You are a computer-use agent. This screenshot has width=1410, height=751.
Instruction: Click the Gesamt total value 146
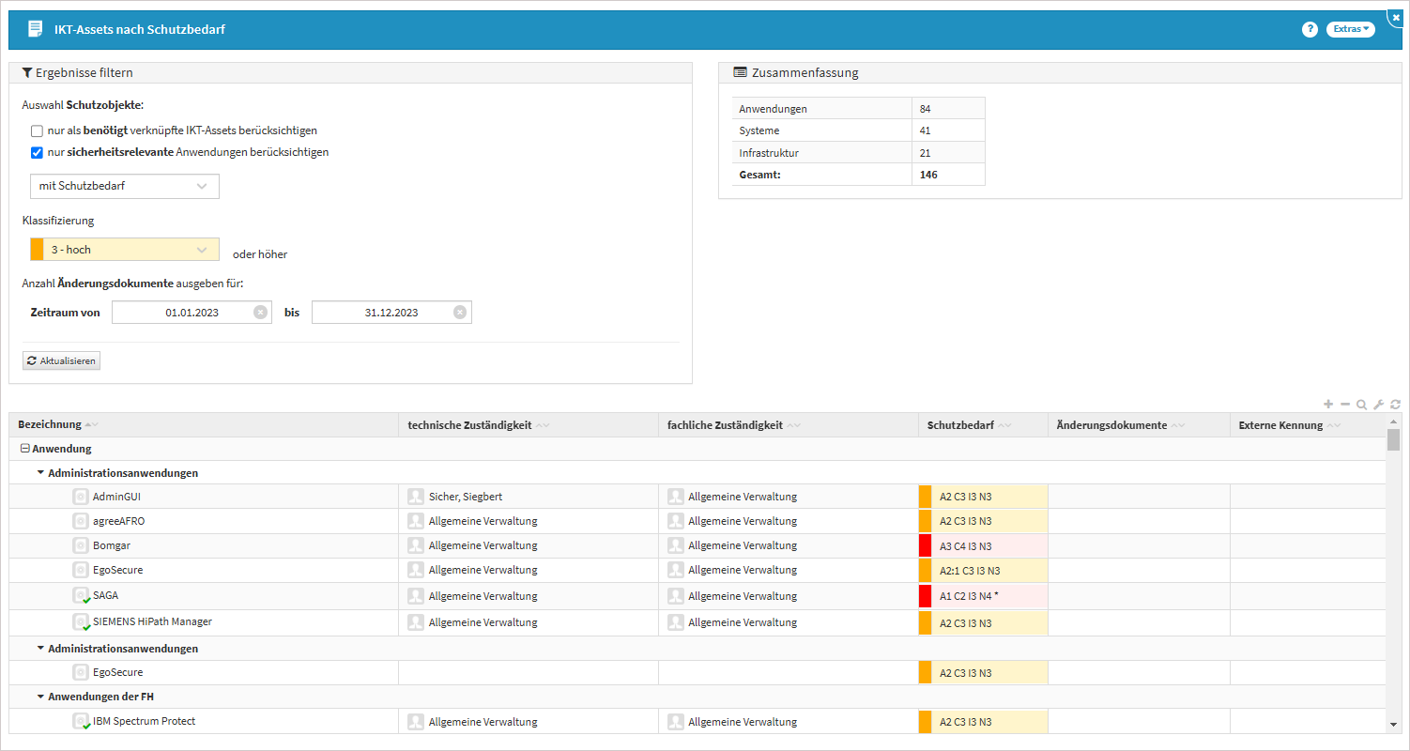[928, 175]
